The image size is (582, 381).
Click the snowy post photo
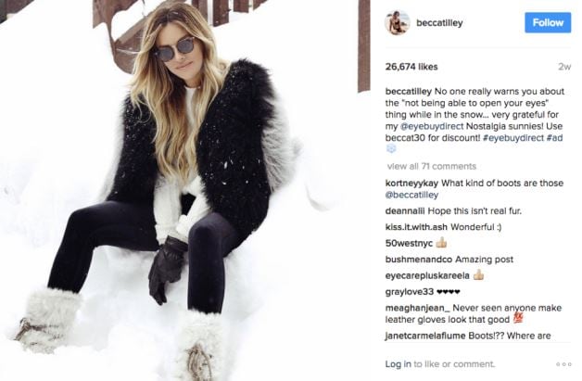pos(185,191)
